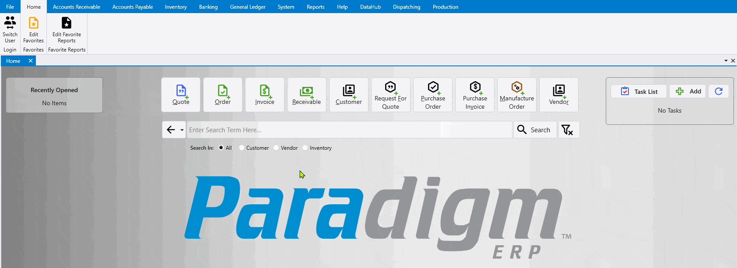Open the Production menu
This screenshot has height=268, width=737.
coord(446,7)
